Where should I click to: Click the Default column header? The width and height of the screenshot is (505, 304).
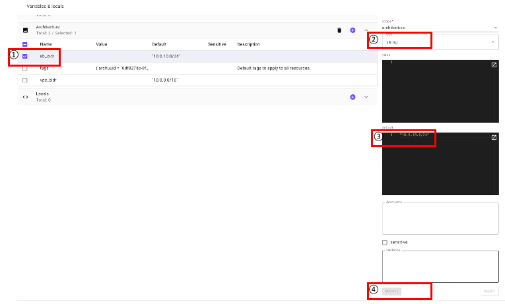click(159, 44)
